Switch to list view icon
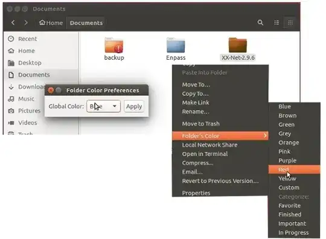Viewport: 326px width, 239px height. [276, 22]
